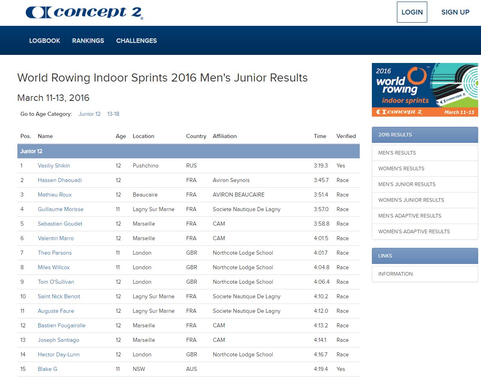Select the Pushchino location cell
The image size is (481, 381).
pos(146,166)
